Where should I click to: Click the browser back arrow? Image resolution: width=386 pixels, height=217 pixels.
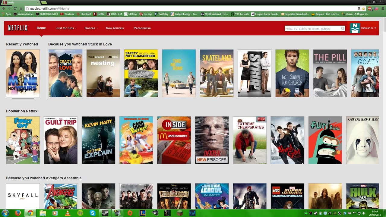pyautogui.click(x=3, y=9)
